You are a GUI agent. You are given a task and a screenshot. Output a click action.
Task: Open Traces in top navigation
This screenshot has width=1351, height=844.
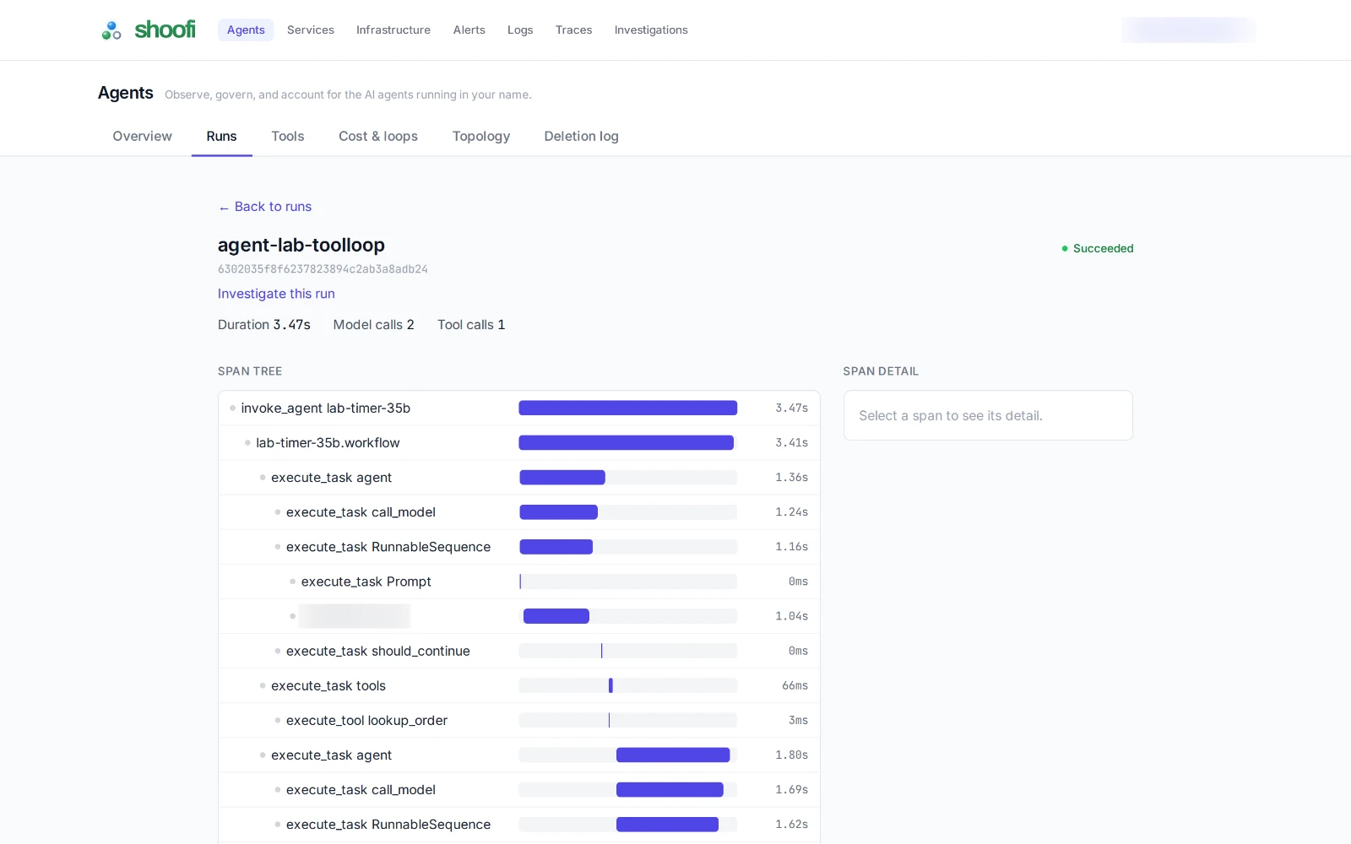pos(574,30)
